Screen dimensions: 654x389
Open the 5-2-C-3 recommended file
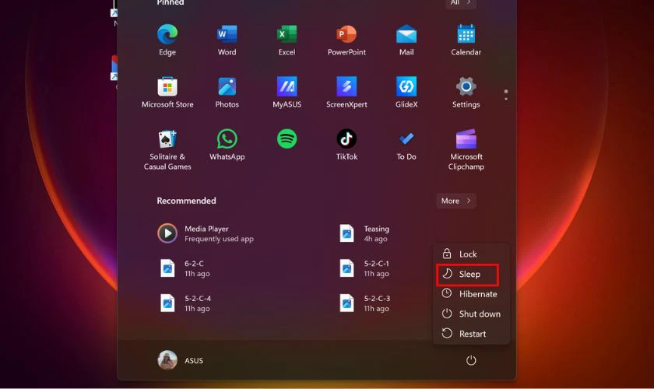364,303
